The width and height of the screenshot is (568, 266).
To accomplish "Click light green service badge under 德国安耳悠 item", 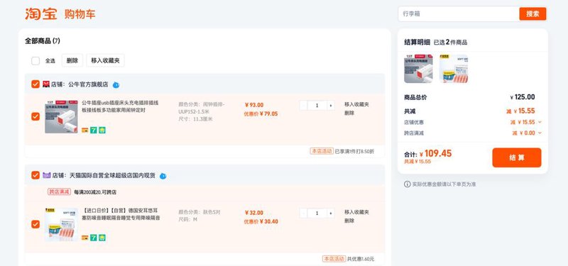I will [102, 238].
